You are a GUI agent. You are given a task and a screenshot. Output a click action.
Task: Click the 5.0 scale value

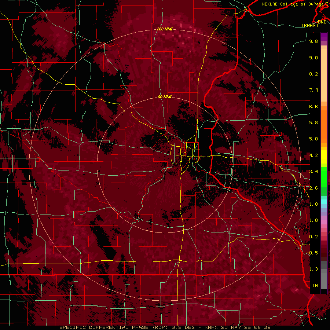(313, 139)
